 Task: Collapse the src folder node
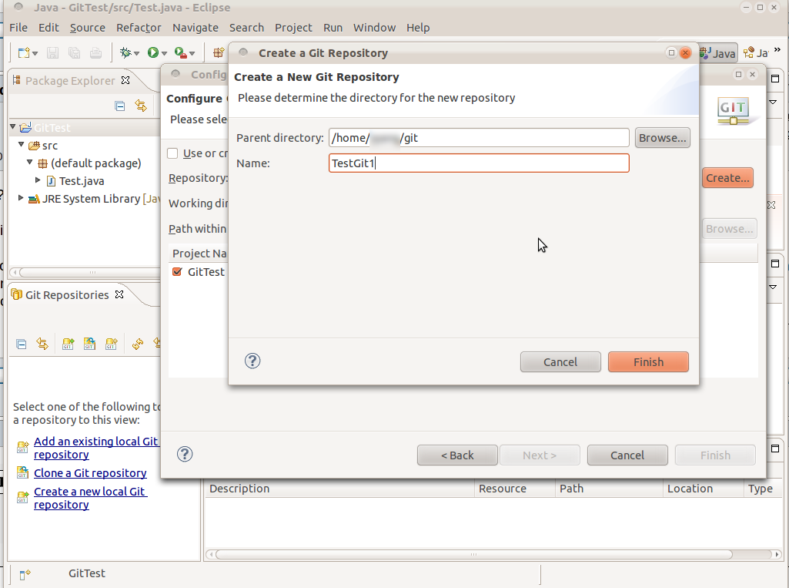21,144
